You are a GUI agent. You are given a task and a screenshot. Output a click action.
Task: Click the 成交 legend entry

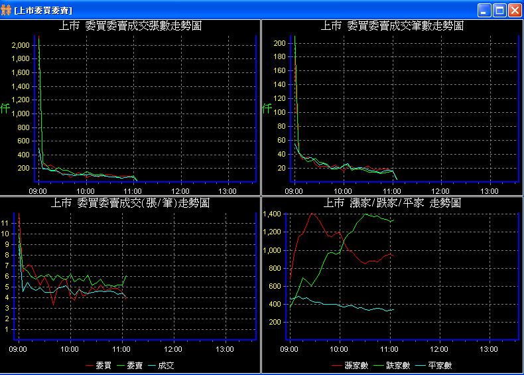pos(161,366)
